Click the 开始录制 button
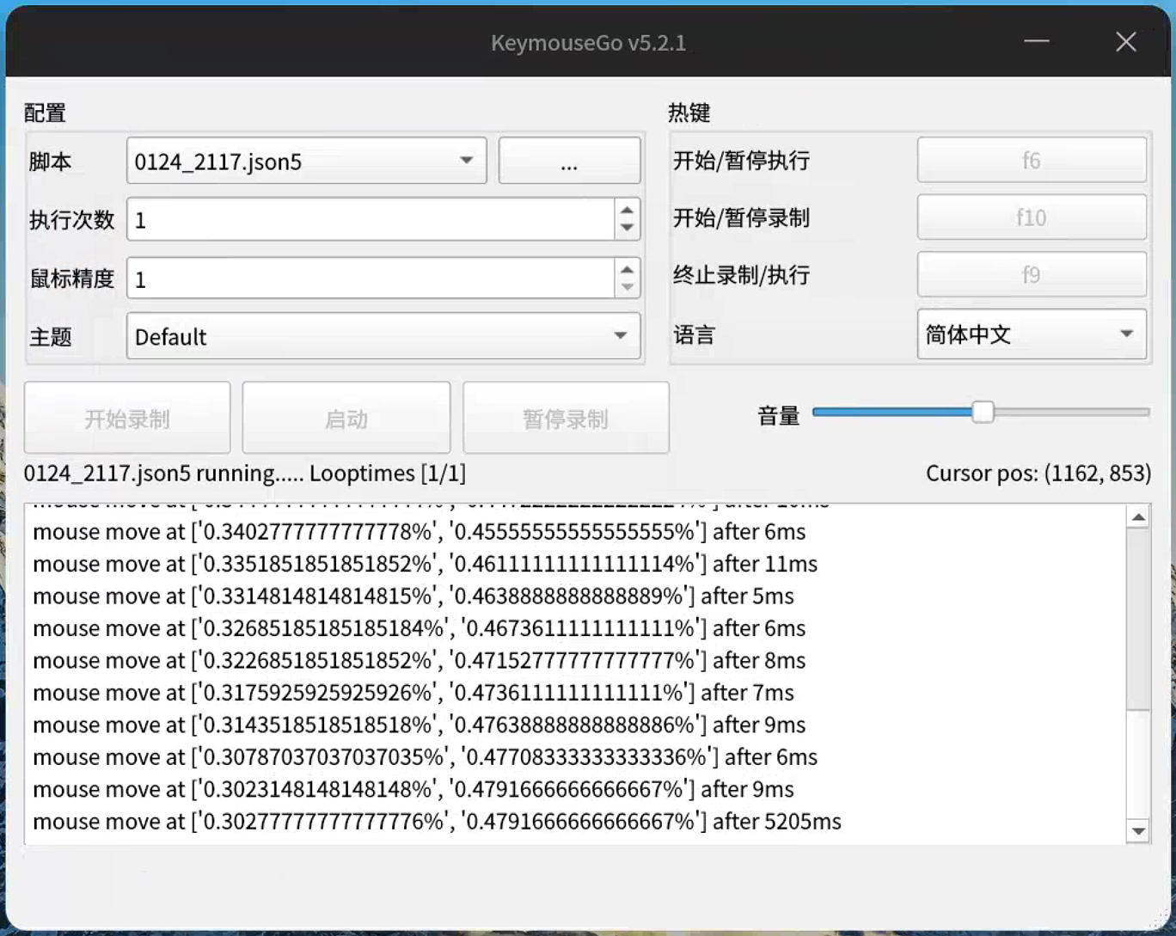The width and height of the screenshot is (1176, 936). pyautogui.click(x=127, y=419)
